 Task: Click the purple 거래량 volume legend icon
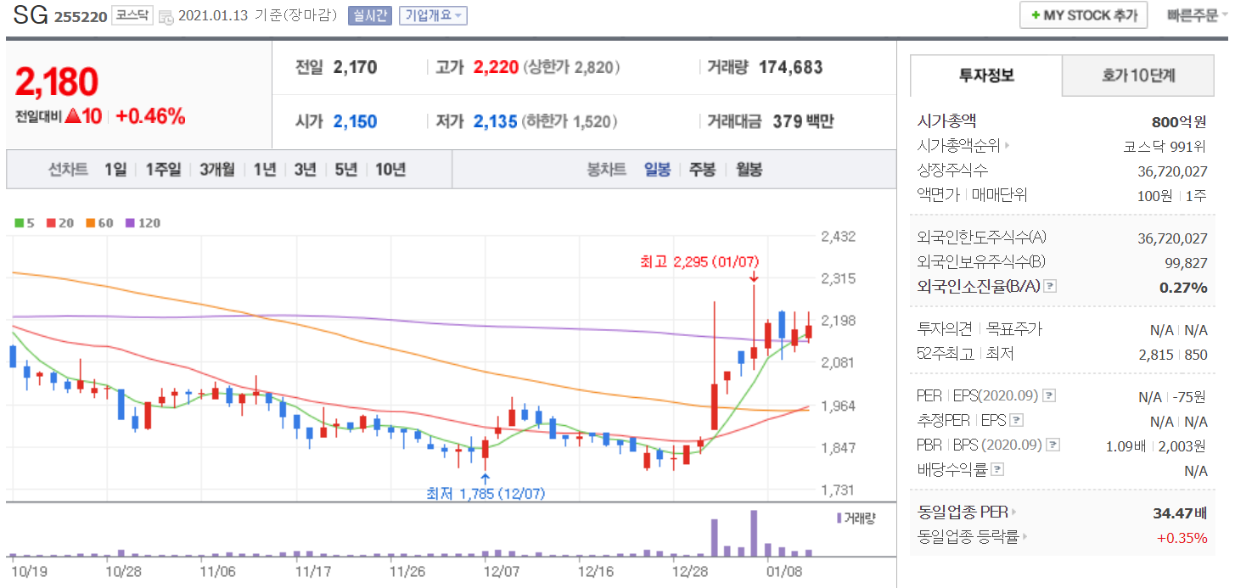(x=839, y=518)
